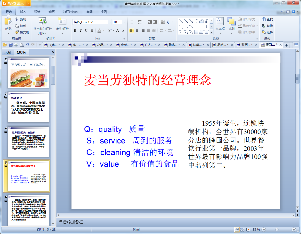Start slideshow from status bar icon
This screenshot has height=234, width=301.
point(248,229)
